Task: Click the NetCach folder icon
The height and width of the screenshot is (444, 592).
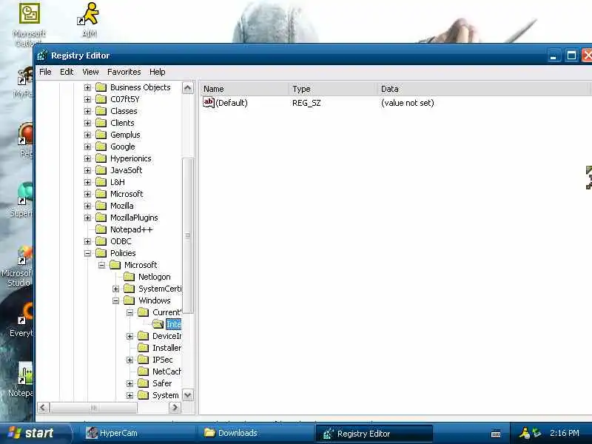Action: point(143,371)
